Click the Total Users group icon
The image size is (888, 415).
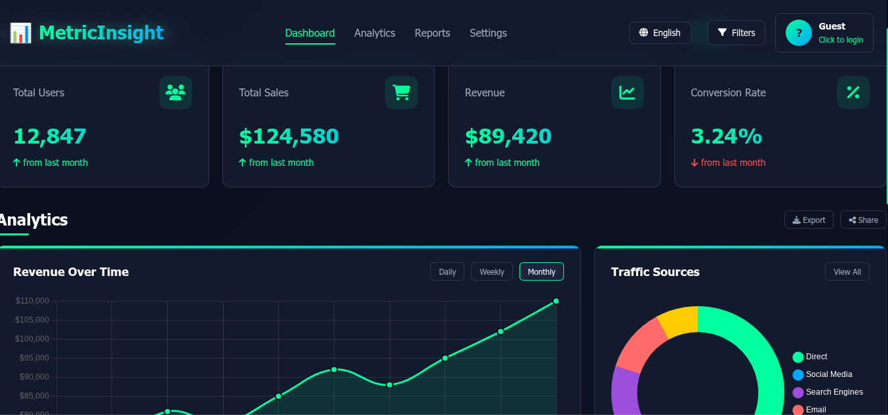point(175,92)
